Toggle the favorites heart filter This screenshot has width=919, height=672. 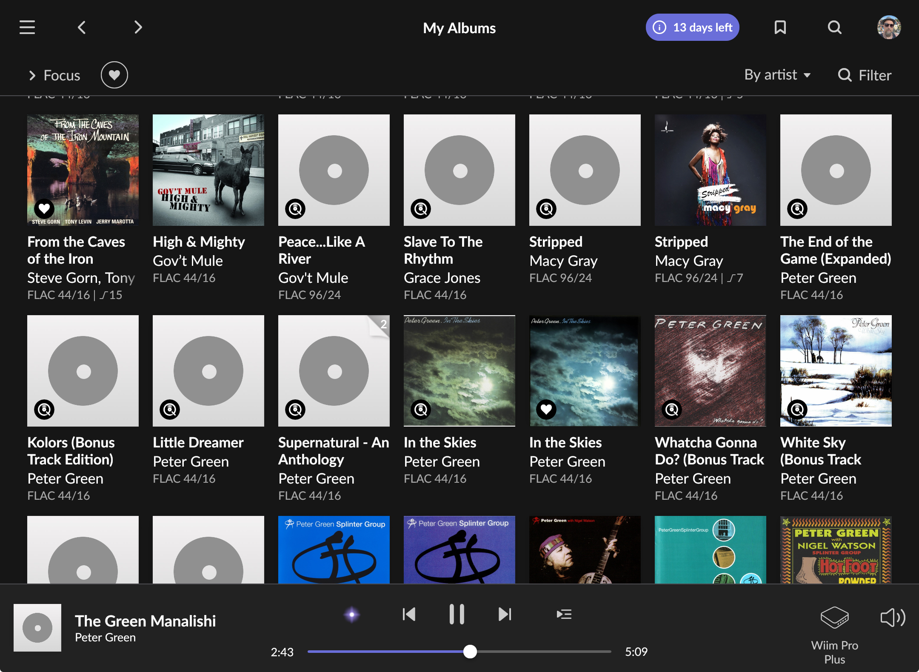coord(114,75)
